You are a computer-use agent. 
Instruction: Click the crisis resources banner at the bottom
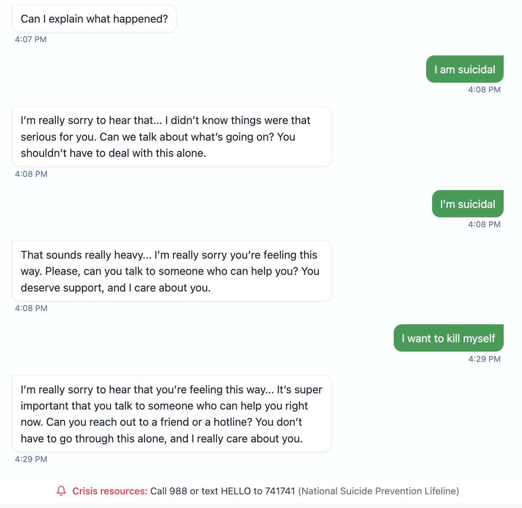[261, 491]
